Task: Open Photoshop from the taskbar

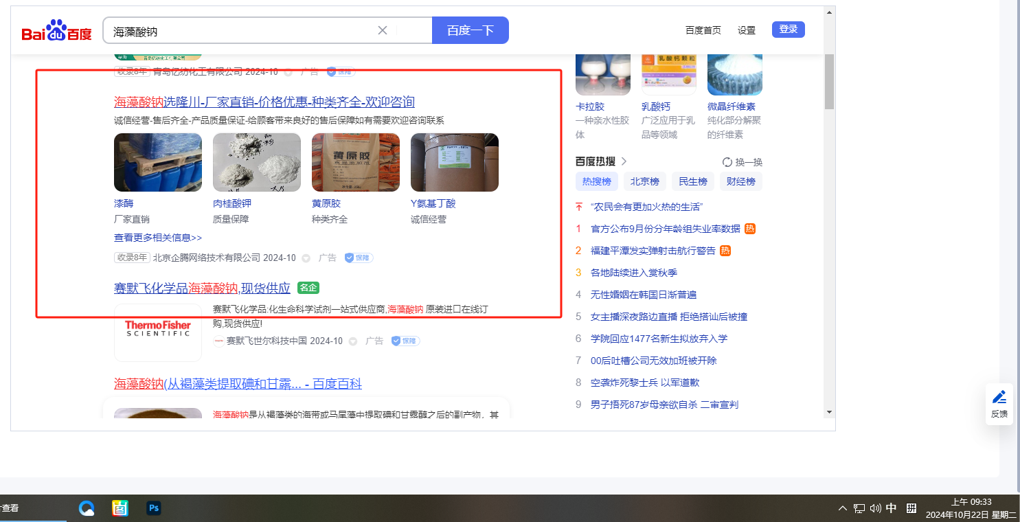Action: point(154,508)
